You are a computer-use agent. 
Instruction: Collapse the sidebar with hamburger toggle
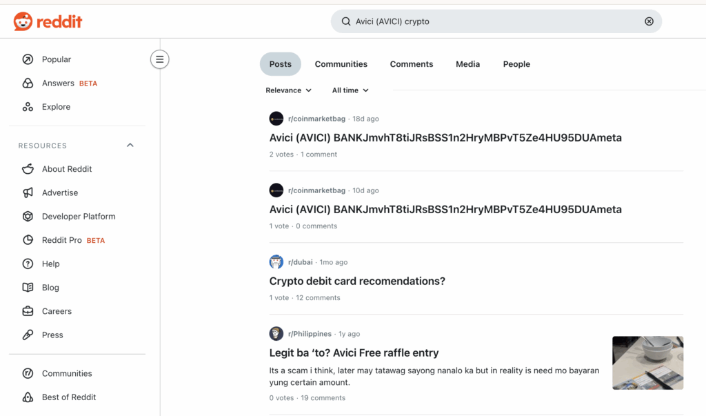(x=159, y=59)
